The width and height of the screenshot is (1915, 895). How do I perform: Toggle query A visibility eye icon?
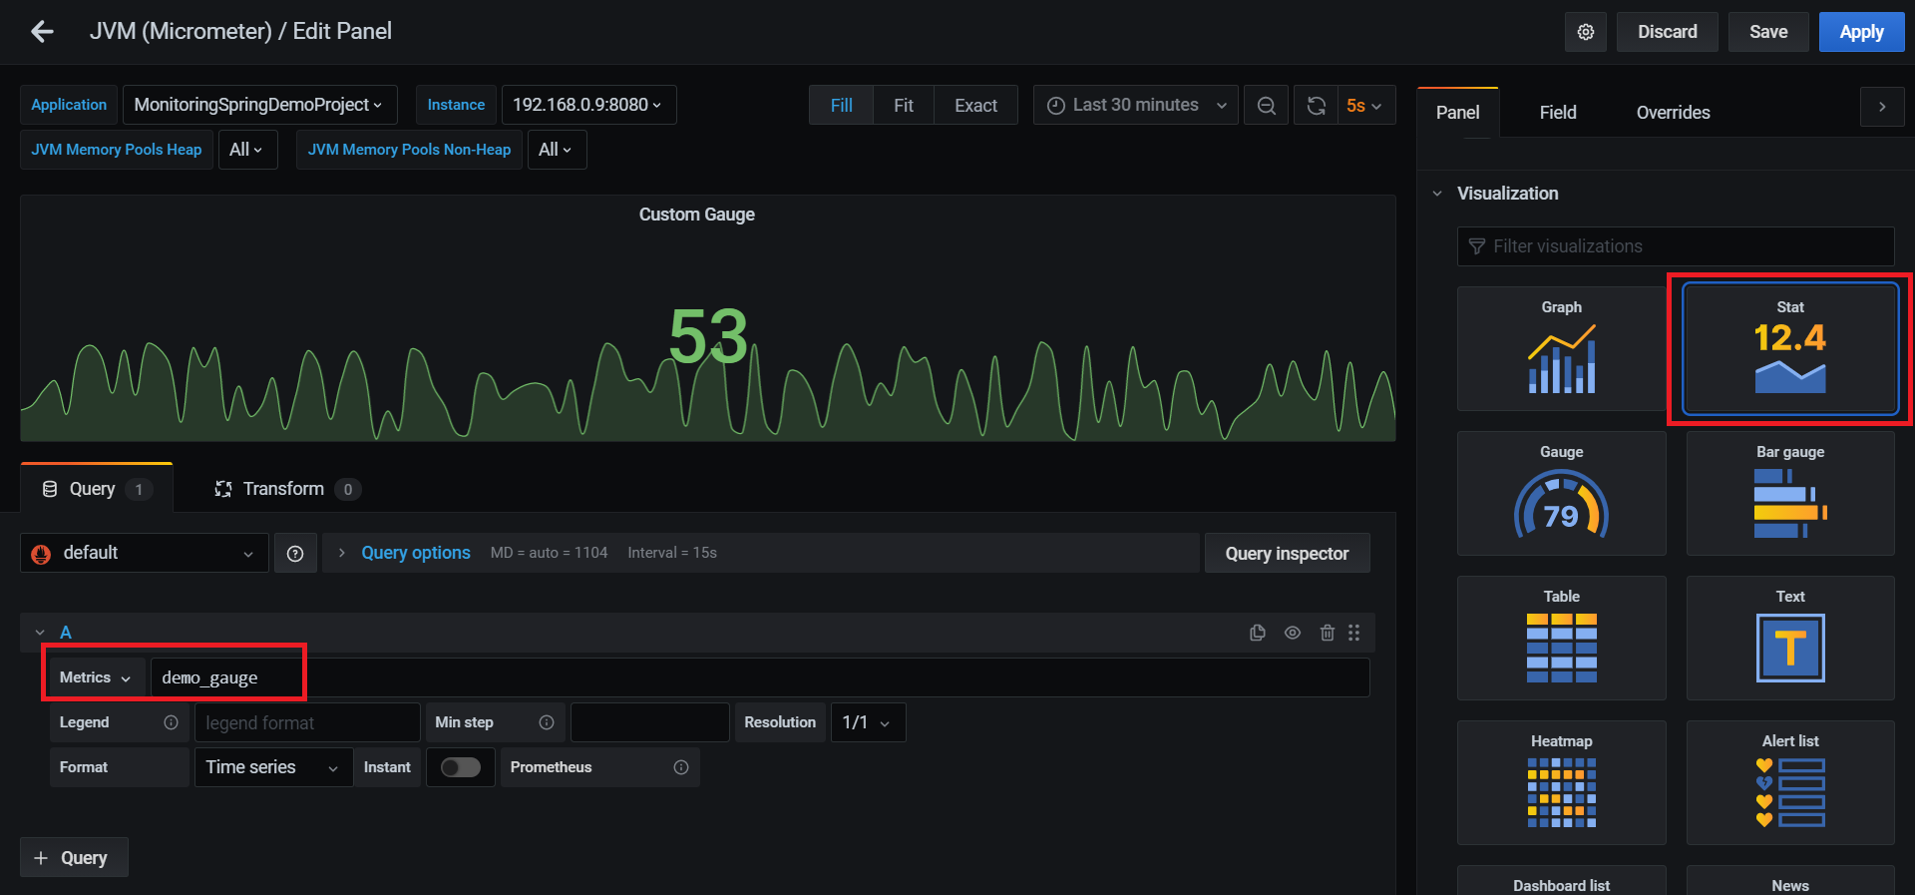coord(1293,633)
